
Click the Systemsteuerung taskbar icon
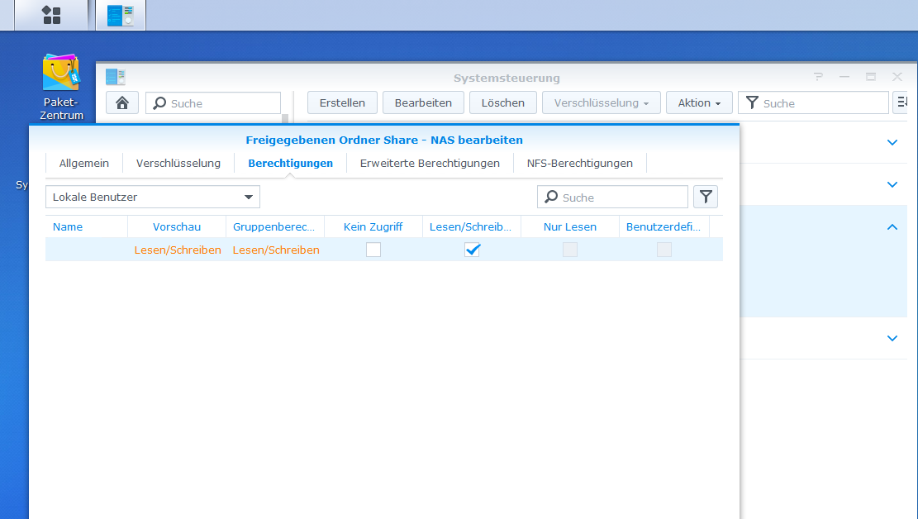click(121, 15)
